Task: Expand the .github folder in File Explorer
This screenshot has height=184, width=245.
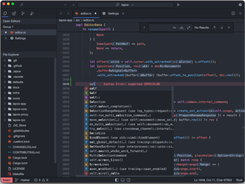Action: pyautogui.click(x=16, y=66)
